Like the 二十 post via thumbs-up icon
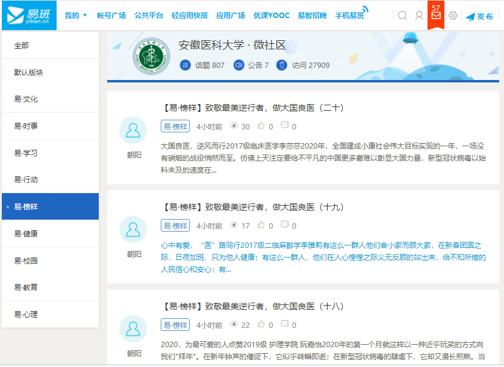The image size is (504, 367). click(261, 126)
